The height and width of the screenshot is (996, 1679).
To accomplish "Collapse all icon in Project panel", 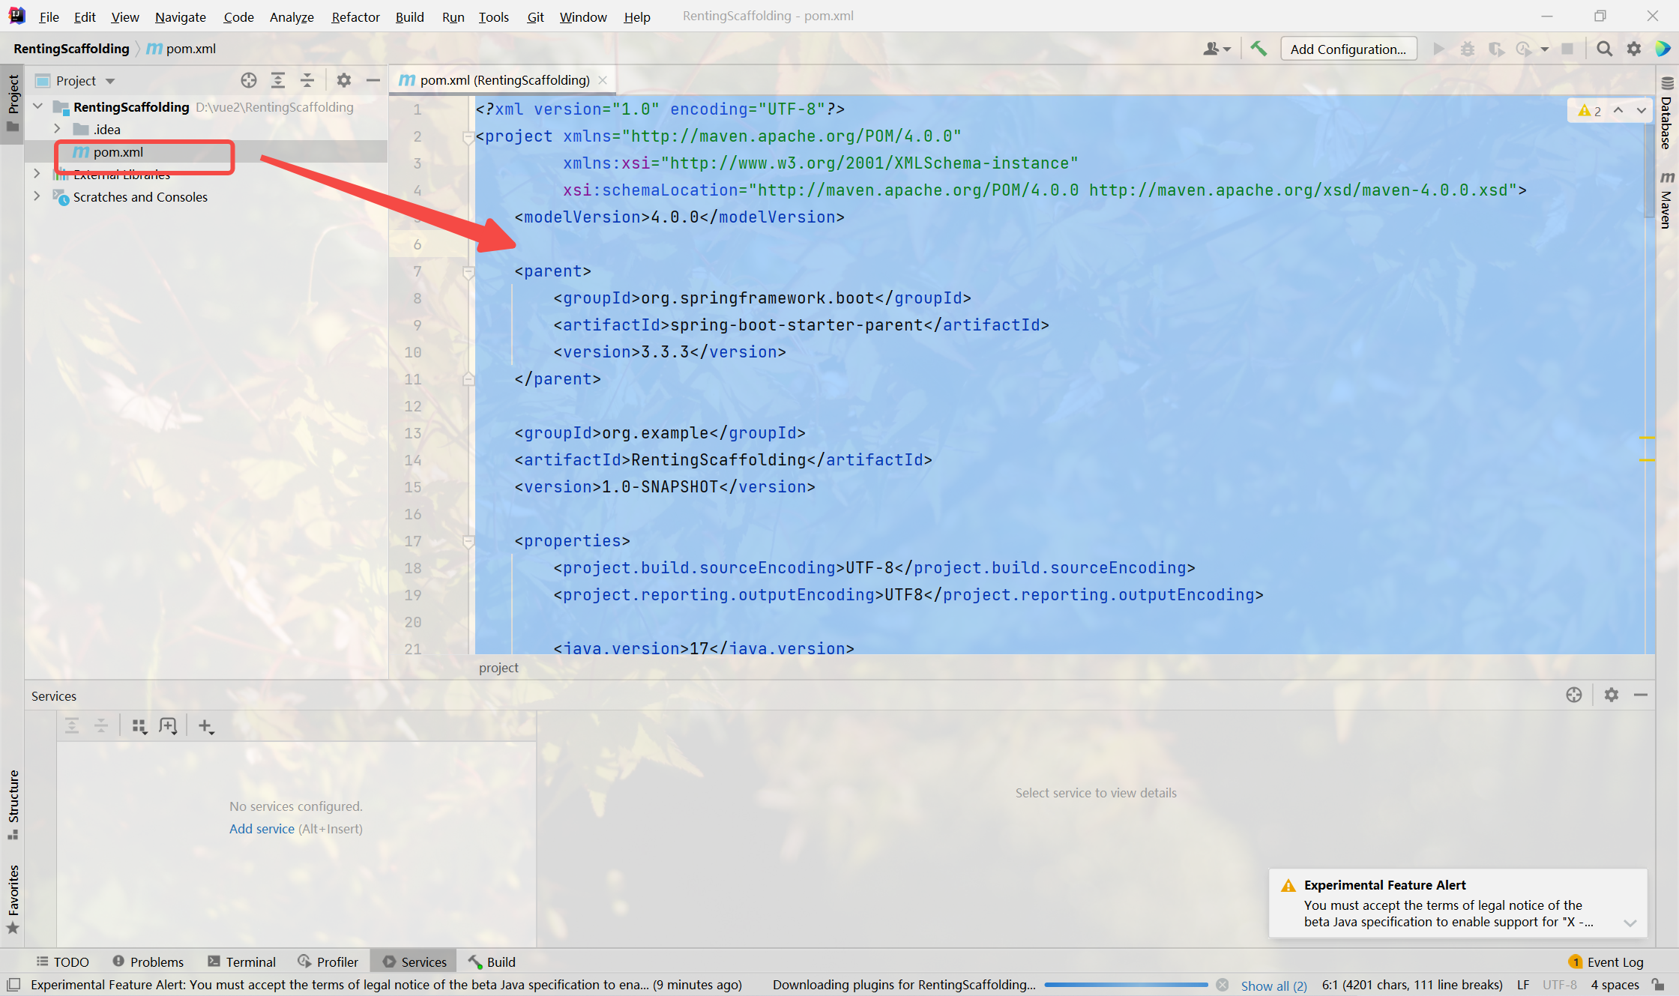I will tap(307, 80).
